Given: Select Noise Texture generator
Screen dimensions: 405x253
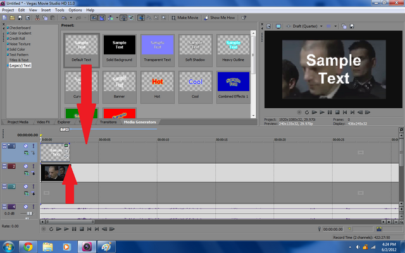Looking at the screenshot, I should pyautogui.click(x=20, y=44).
